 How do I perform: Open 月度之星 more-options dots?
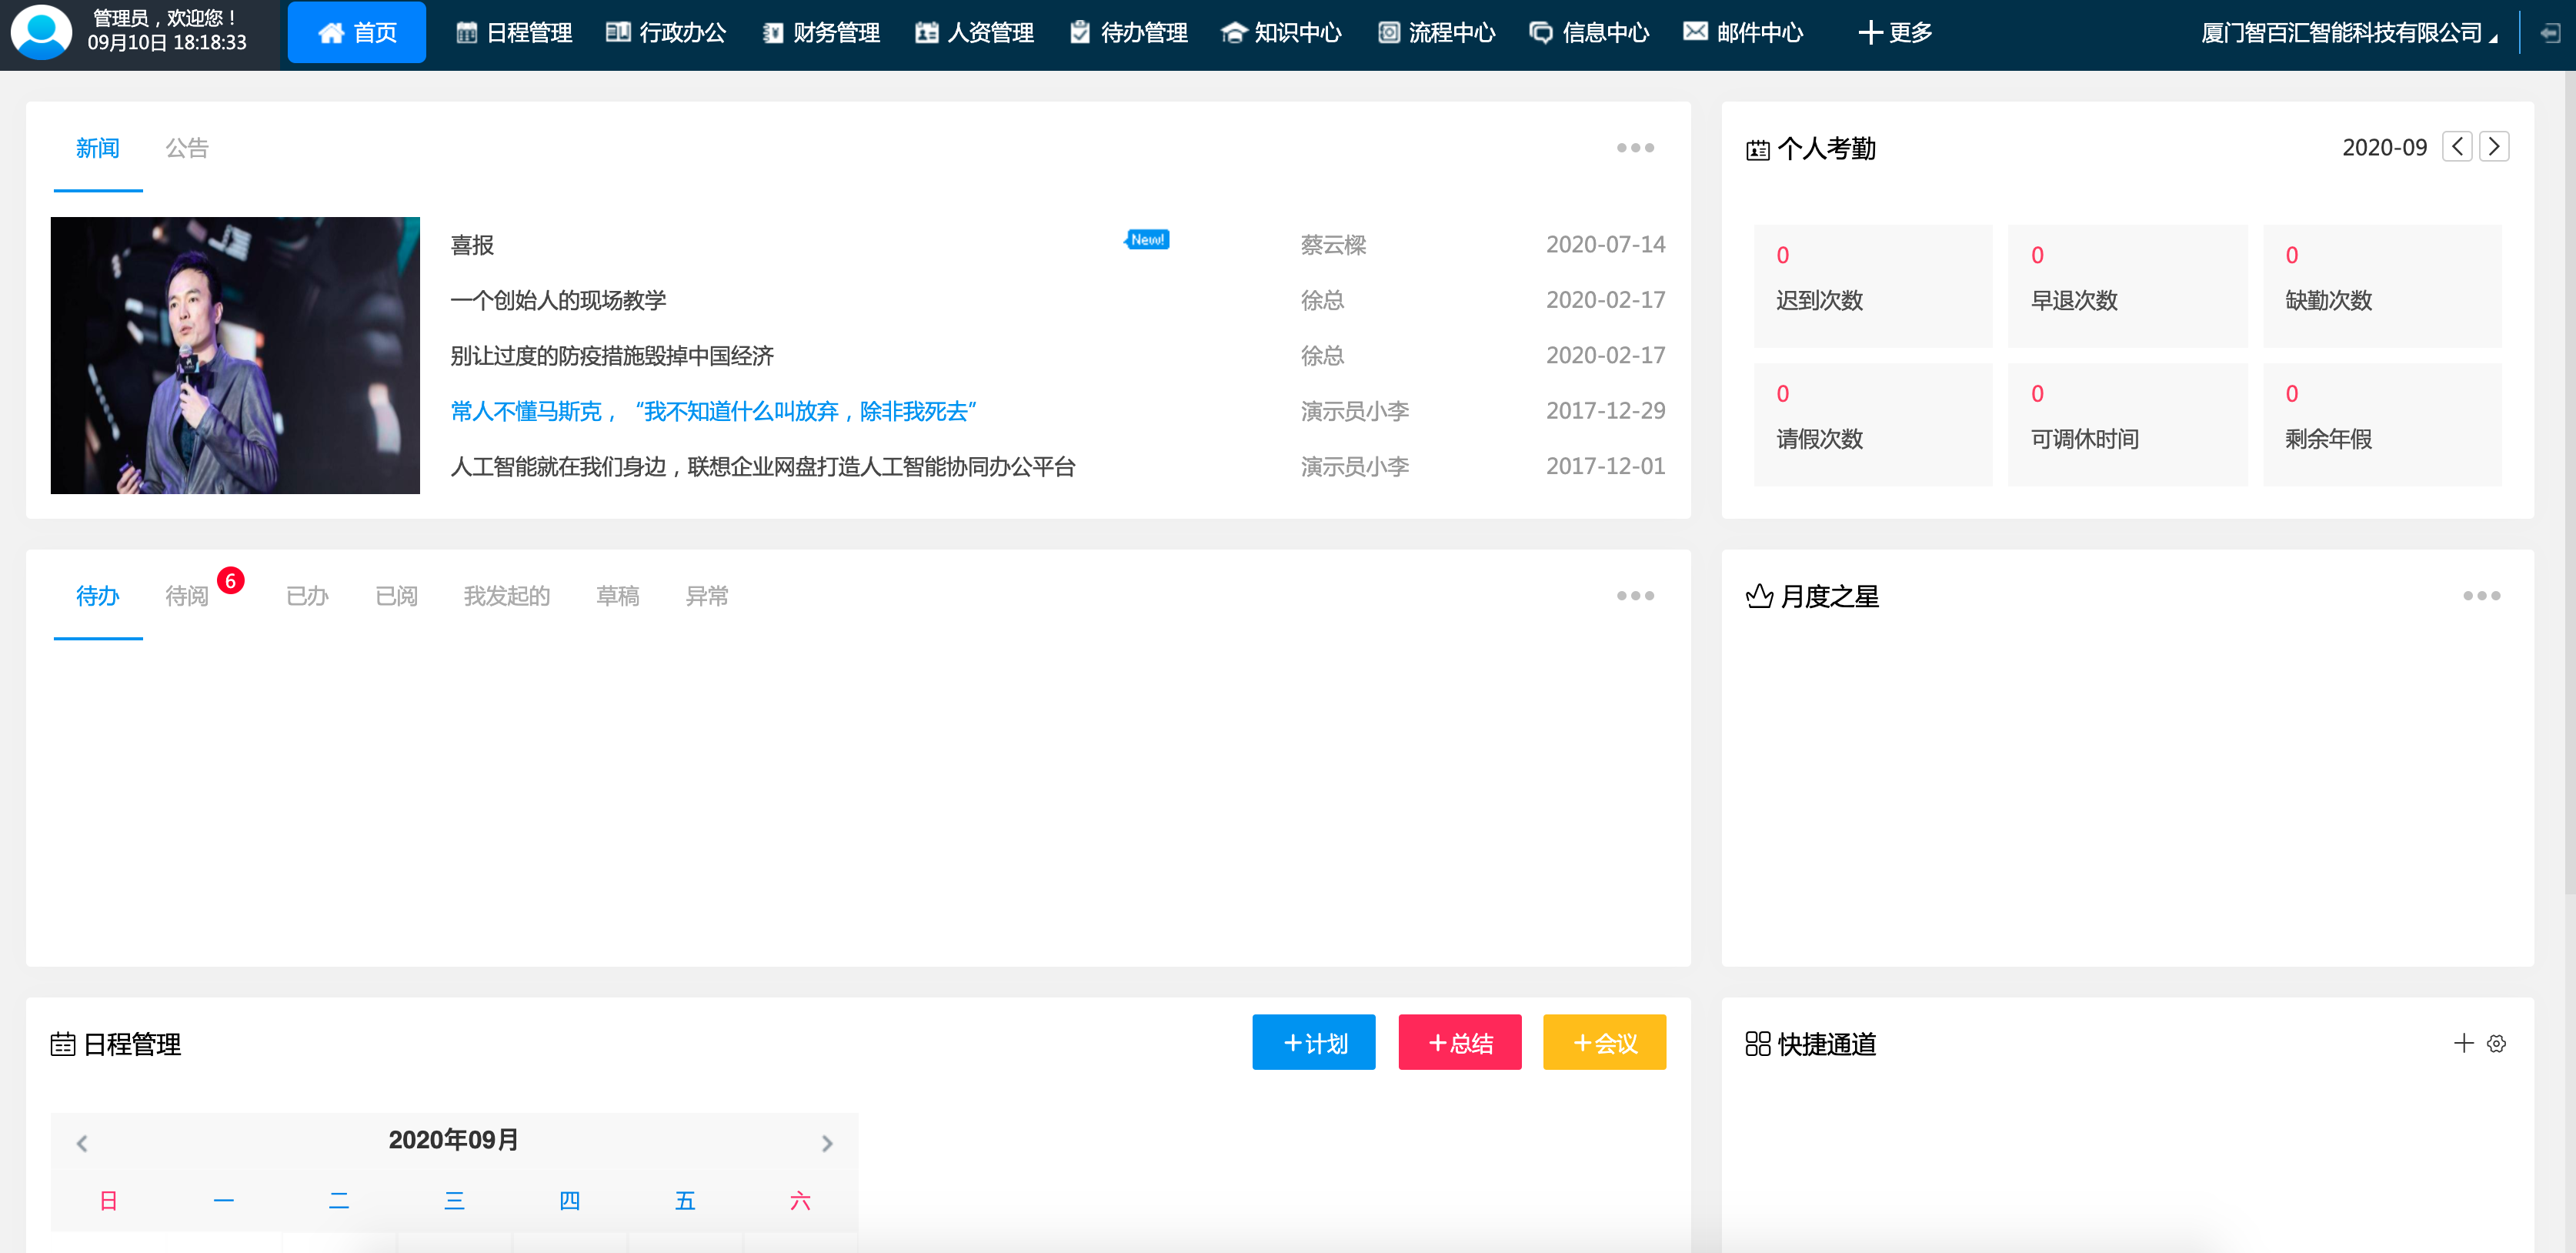click(2481, 596)
